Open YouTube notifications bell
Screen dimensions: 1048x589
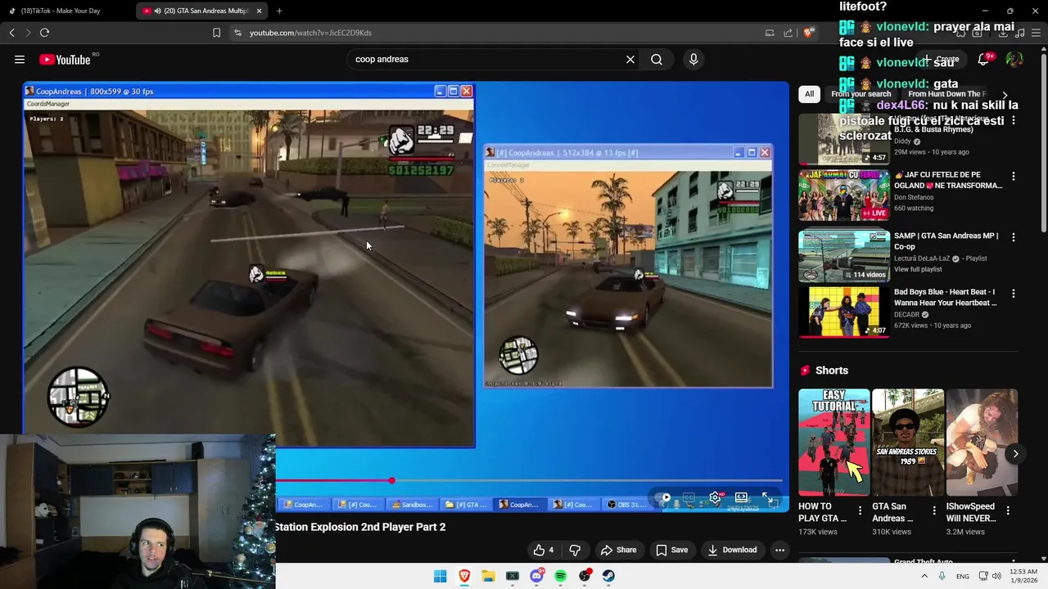click(983, 59)
